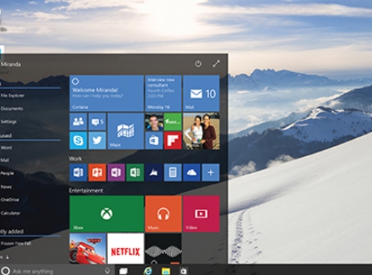Open the Flipboard red tile
The height and width of the screenshot is (275, 372).
(173, 140)
